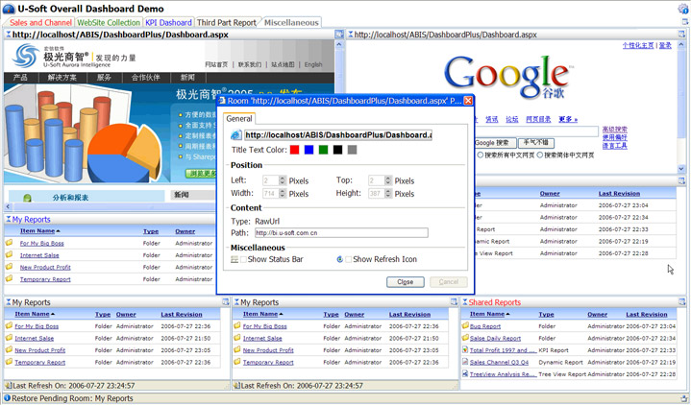Click scroll-down arrow of the Google room
Image resolution: width=691 pixels, height=405 pixels.
(x=681, y=169)
